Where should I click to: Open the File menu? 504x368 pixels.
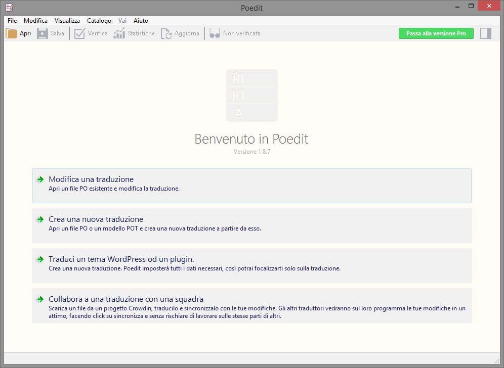point(12,21)
